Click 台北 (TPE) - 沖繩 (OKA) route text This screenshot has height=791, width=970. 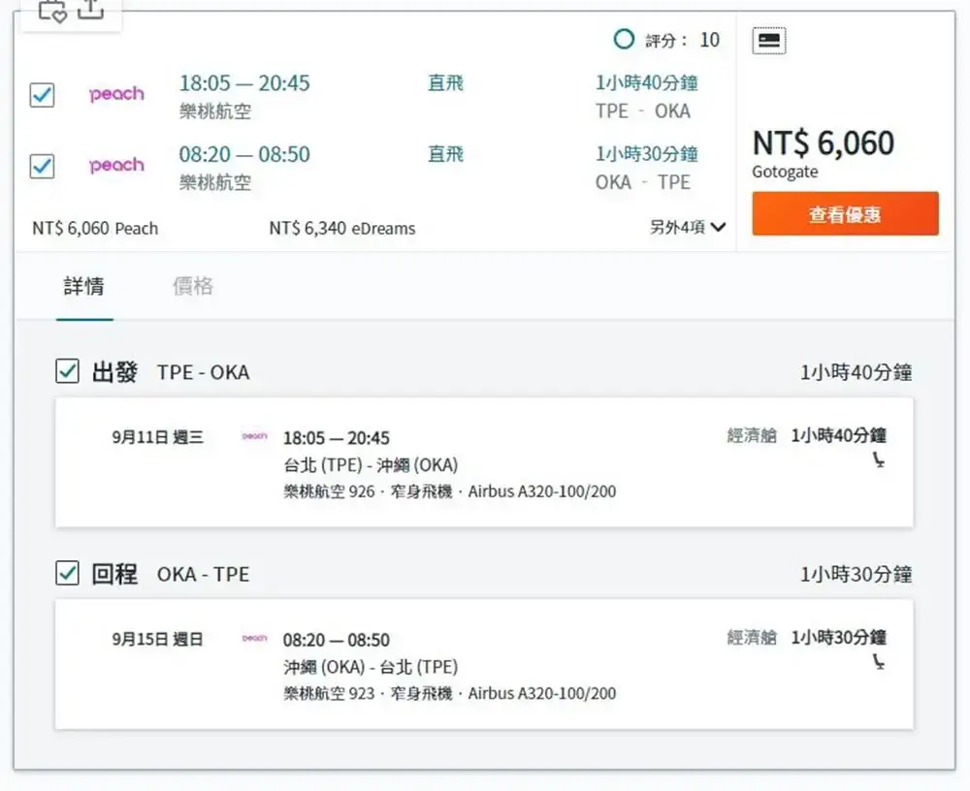371,465
